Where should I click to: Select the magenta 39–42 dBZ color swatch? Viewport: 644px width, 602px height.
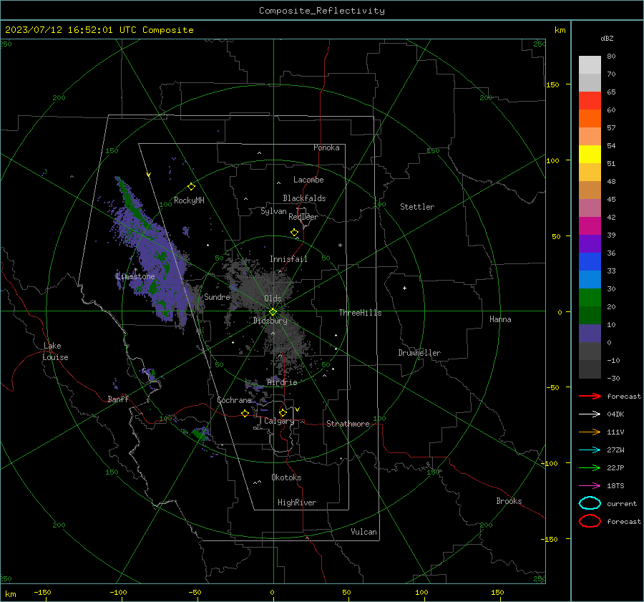tap(590, 226)
